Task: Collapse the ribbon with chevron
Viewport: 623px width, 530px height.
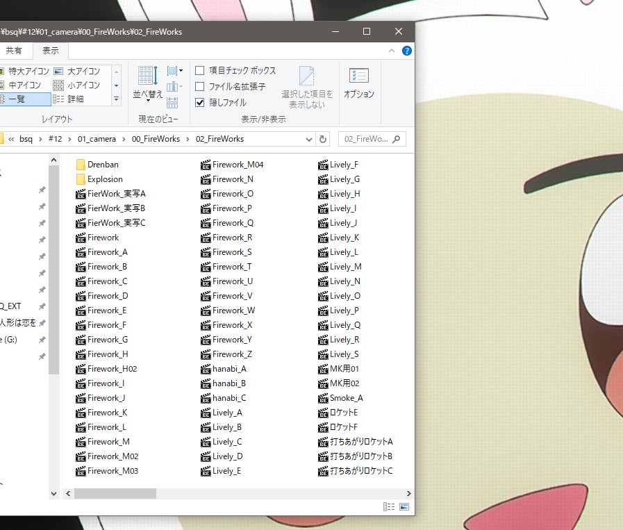Action: point(391,51)
